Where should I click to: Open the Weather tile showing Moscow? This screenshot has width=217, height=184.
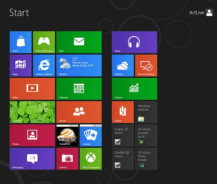(x=79, y=66)
